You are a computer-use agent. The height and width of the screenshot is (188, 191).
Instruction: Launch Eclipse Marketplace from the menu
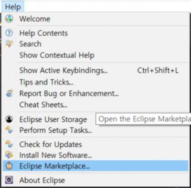click(95, 166)
